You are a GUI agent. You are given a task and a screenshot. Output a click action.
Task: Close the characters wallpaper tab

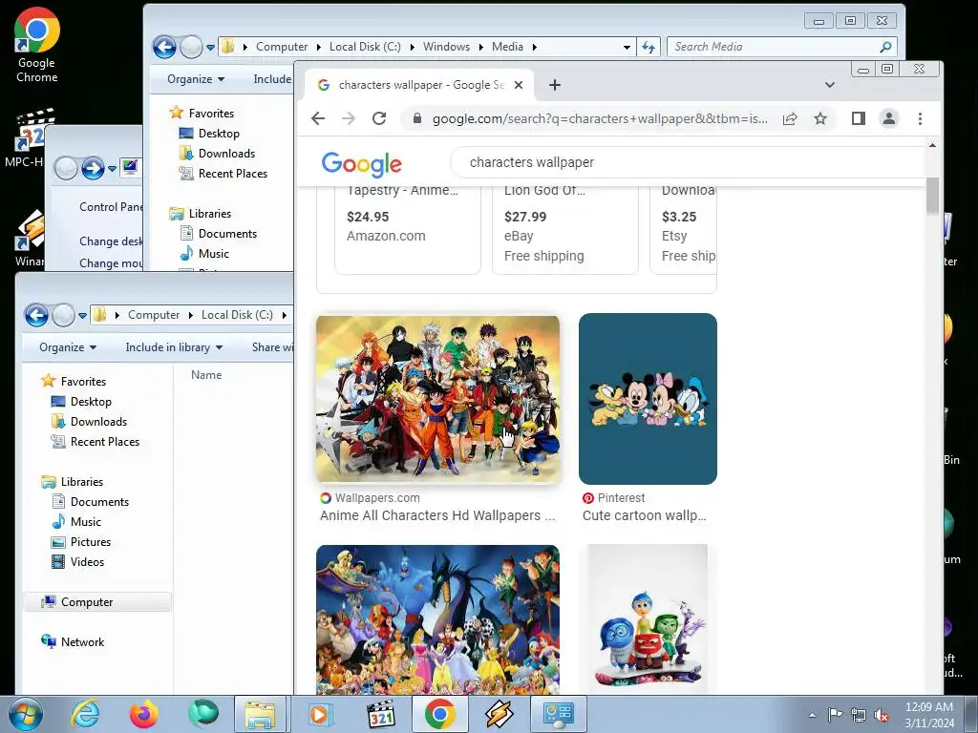519,85
